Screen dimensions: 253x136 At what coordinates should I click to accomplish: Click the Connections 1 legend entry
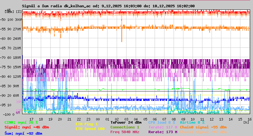coord(125,127)
